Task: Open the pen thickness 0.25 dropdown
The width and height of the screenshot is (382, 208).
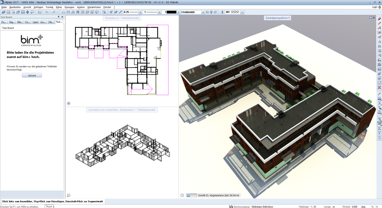Action: [141, 12]
